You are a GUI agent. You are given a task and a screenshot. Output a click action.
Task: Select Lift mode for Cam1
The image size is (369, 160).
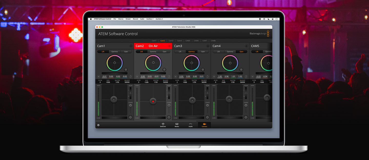click(x=103, y=52)
